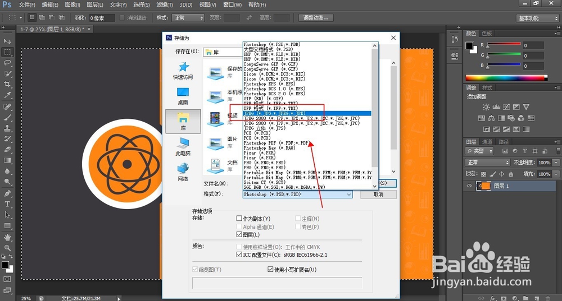The height and width of the screenshot is (301, 562).
Task: Select the Horizontal Type tool
Action: [x=7, y=204]
